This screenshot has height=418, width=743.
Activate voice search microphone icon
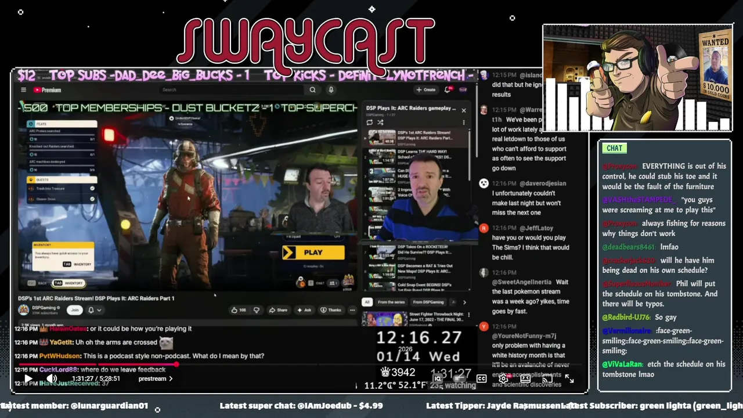click(331, 90)
